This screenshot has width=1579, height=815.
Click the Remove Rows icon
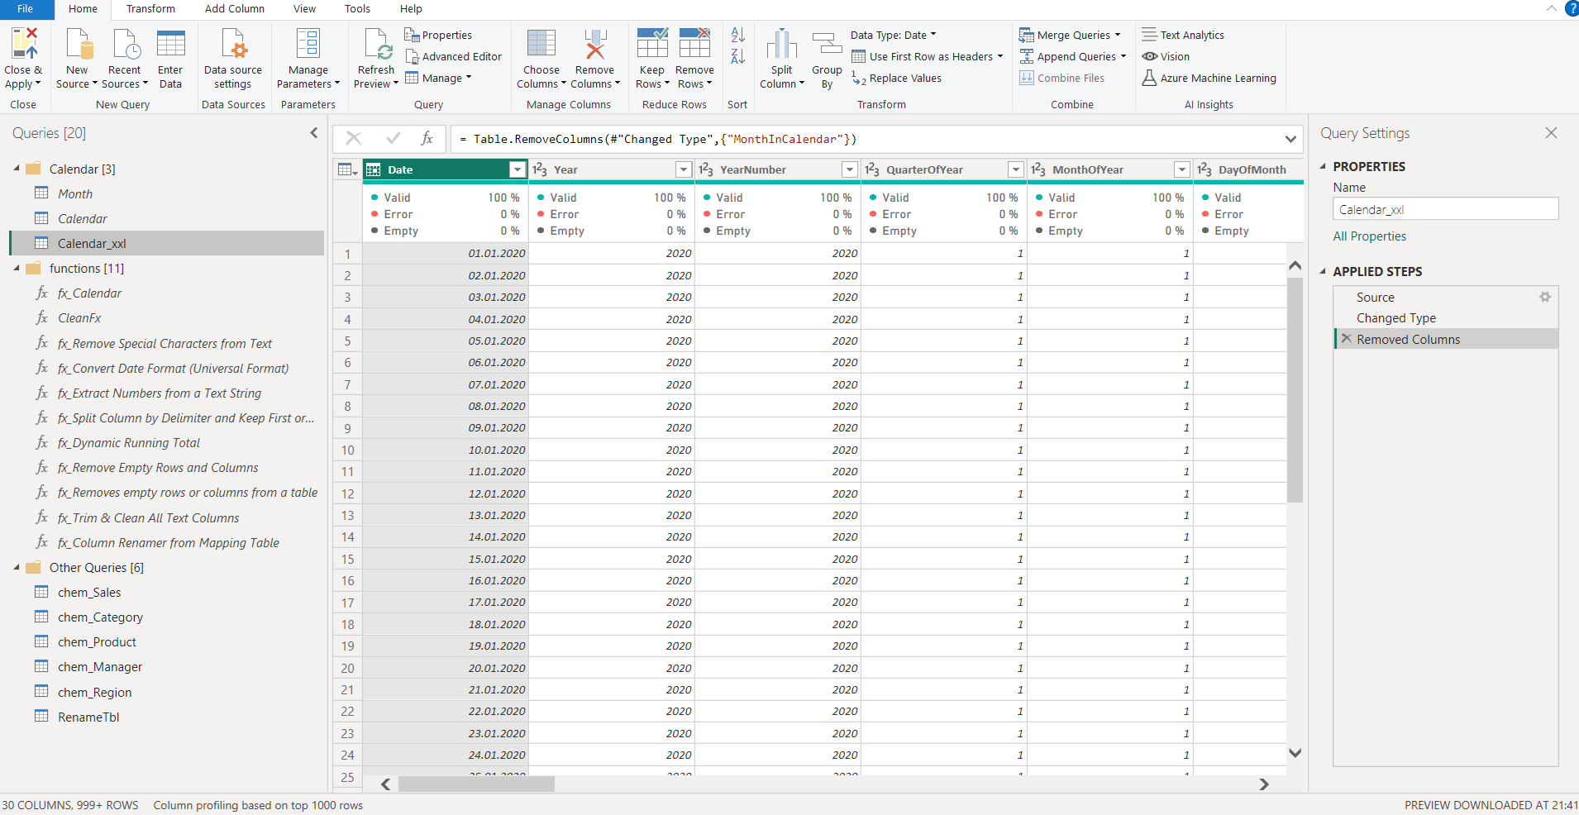[694, 43]
